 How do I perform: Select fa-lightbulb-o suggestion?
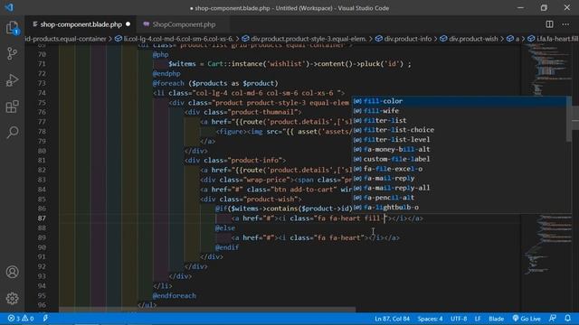point(460,208)
